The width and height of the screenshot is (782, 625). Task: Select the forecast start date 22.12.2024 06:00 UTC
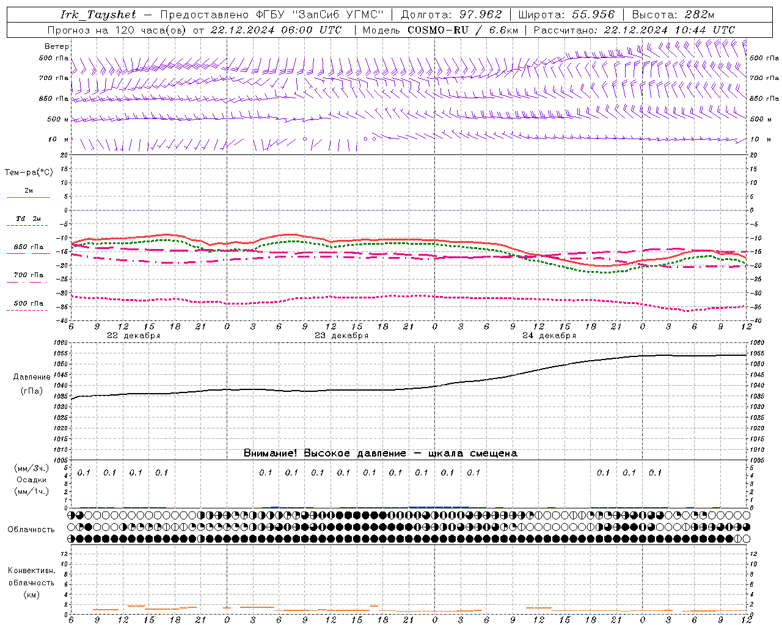click(x=276, y=30)
